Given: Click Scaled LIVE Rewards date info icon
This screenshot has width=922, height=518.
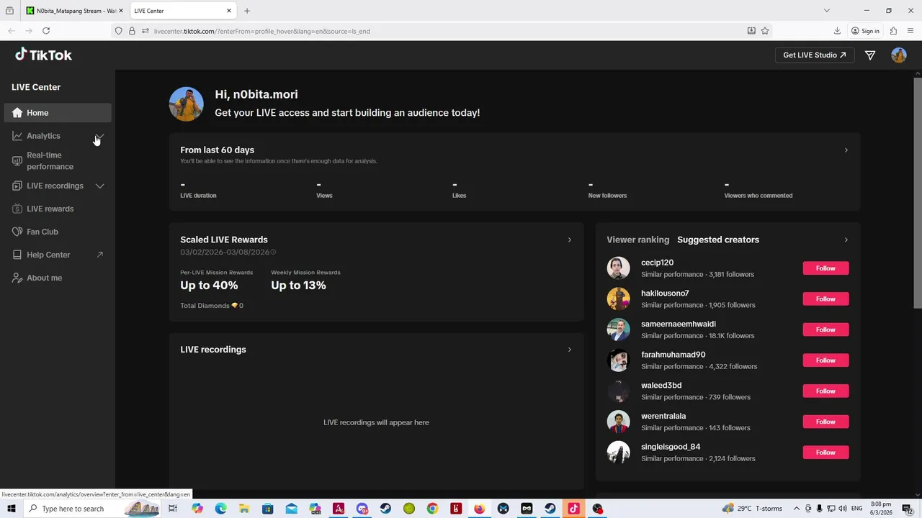Looking at the screenshot, I should 273,253.
